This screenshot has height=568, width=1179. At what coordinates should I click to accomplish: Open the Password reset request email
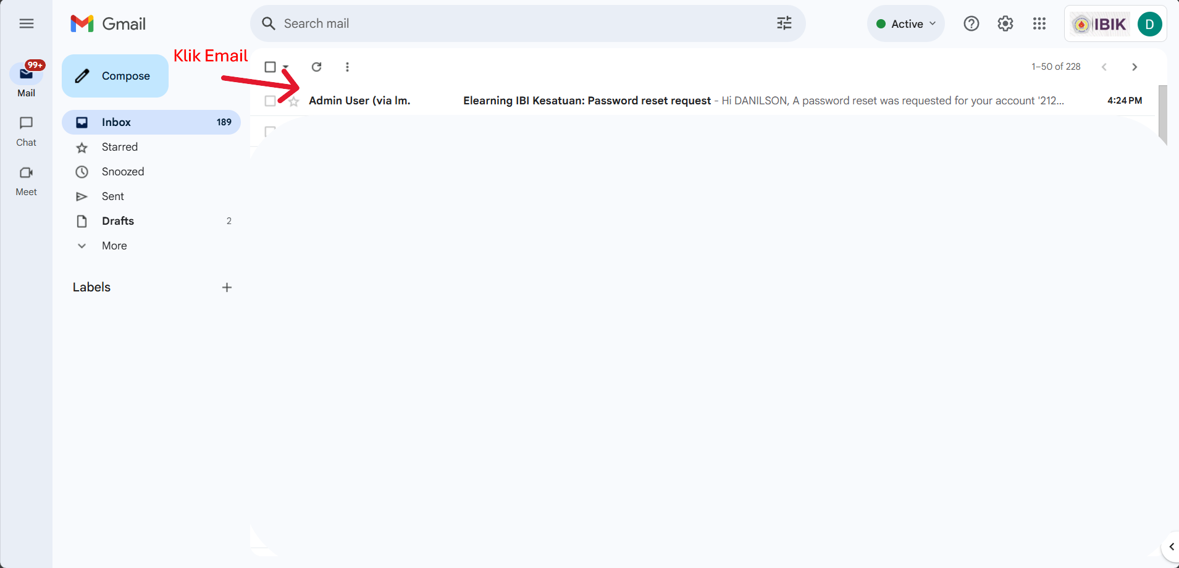587,101
